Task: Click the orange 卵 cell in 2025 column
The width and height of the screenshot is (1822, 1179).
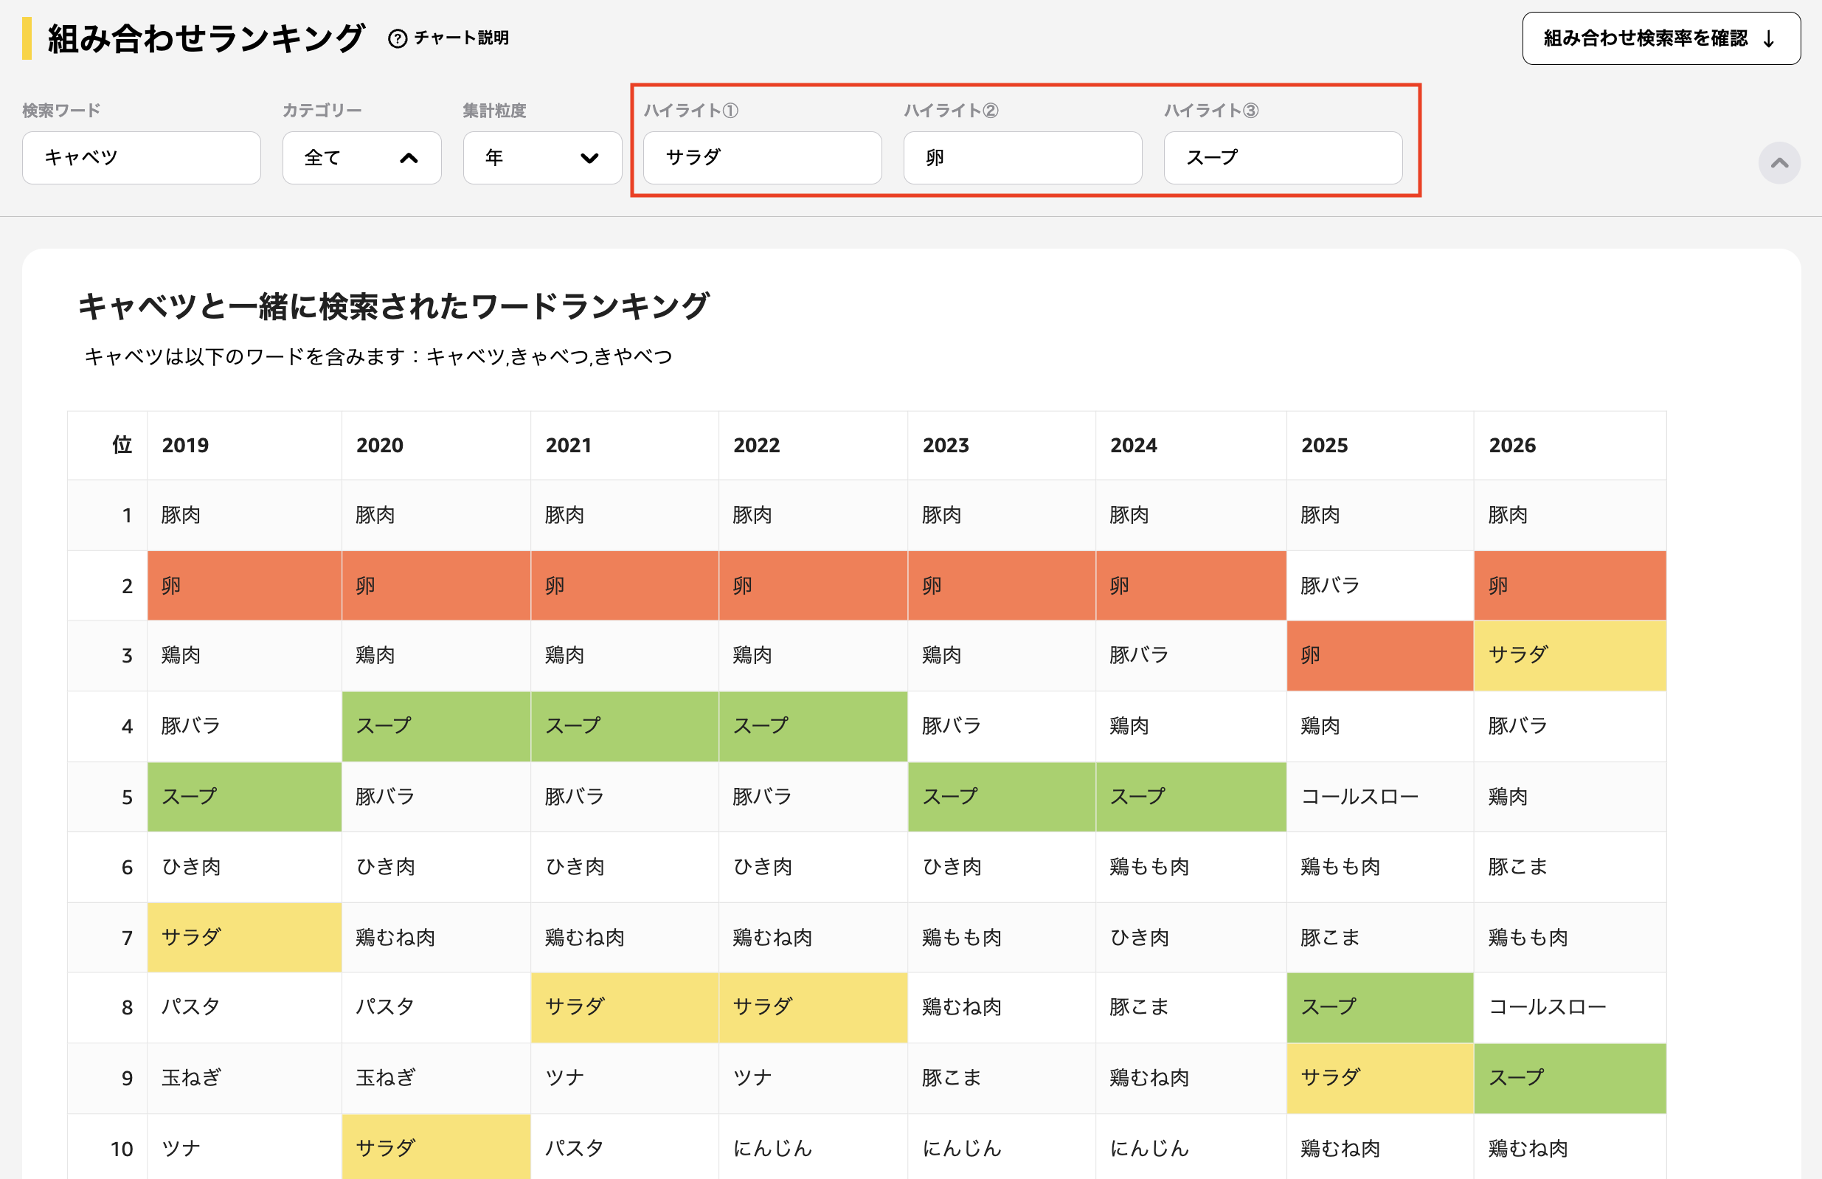Action: [x=1379, y=655]
